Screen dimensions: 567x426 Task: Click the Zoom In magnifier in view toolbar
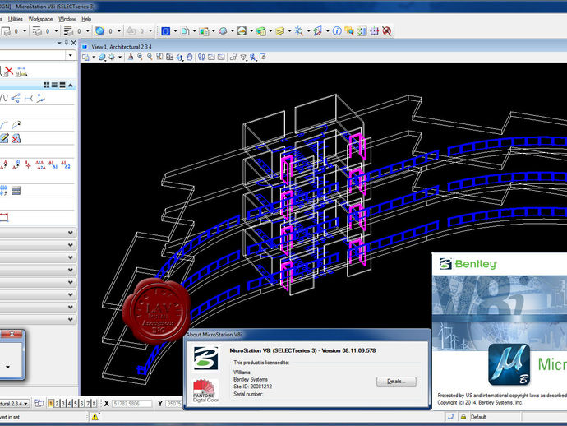coord(140,57)
